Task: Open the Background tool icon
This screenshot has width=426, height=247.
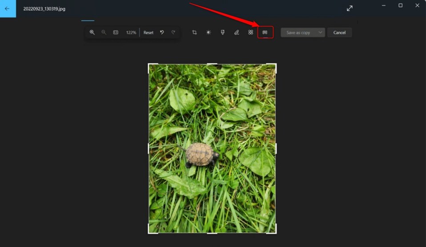Action: (x=265, y=32)
